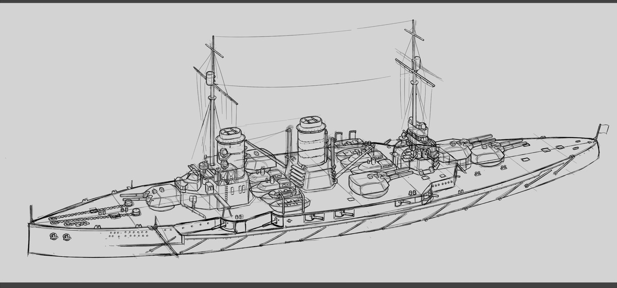Click the empty gray canvas in the upper-left
This screenshot has height=288, width=617.
tap(77, 62)
